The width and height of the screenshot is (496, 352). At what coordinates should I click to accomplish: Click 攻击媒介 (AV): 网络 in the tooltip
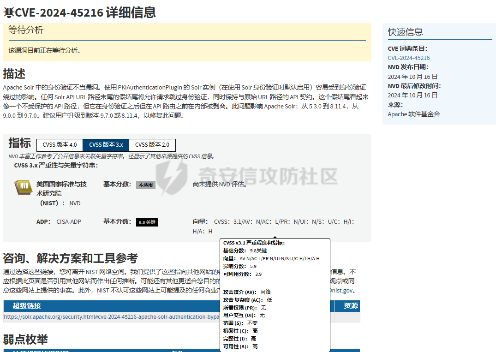click(x=247, y=292)
